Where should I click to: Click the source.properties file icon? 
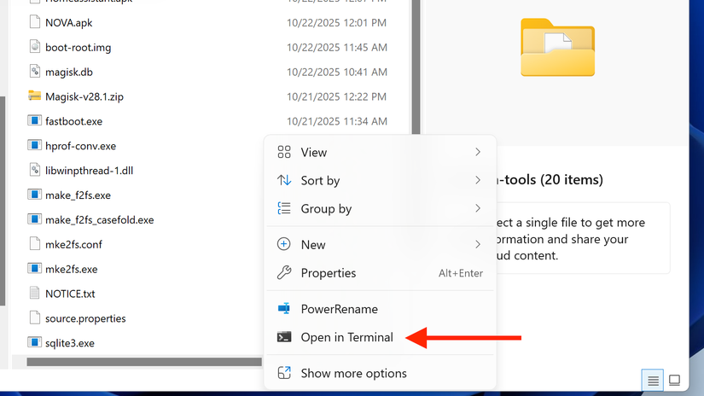point(35,317)
